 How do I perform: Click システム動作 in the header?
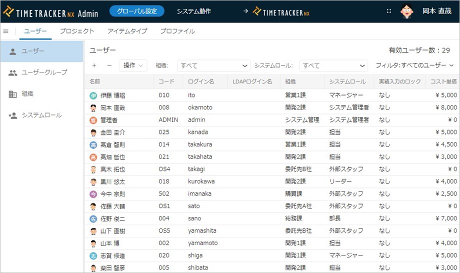193,11
